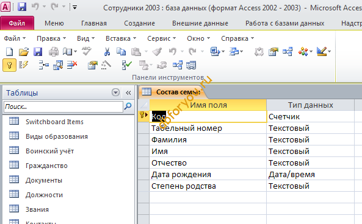Click the Quick Access Undo arrow
This screenshot has width=362, height=224.
tap(35, 7)
